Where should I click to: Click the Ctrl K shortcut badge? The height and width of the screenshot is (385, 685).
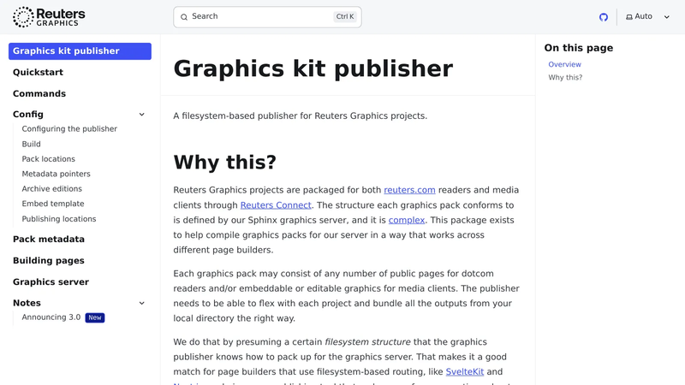tap(345, 16)
